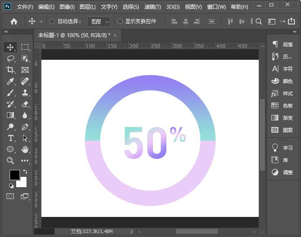Open the 字符 panel

282,69
